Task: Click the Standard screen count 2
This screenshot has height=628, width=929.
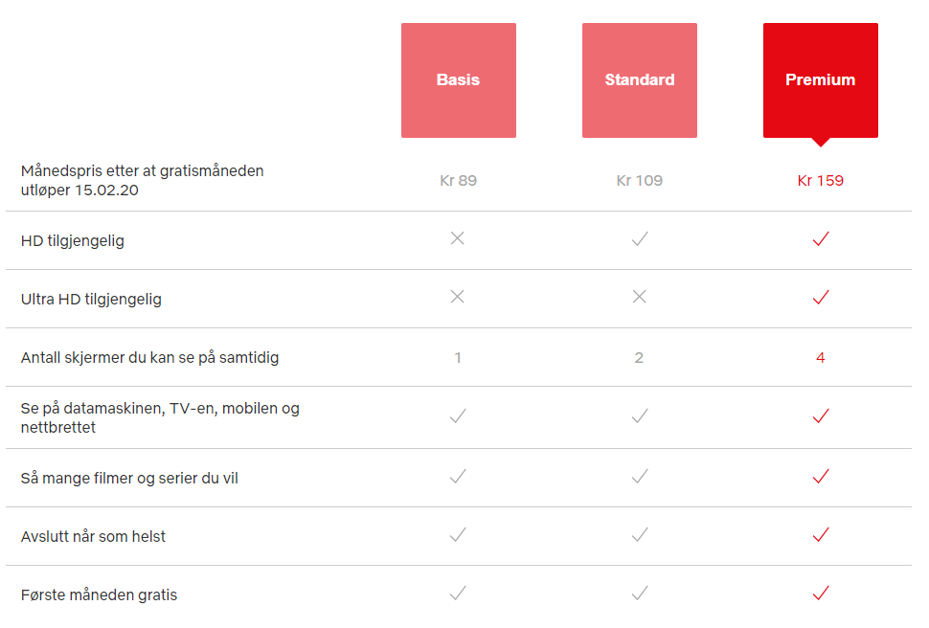Action: (x=639, y=357)
